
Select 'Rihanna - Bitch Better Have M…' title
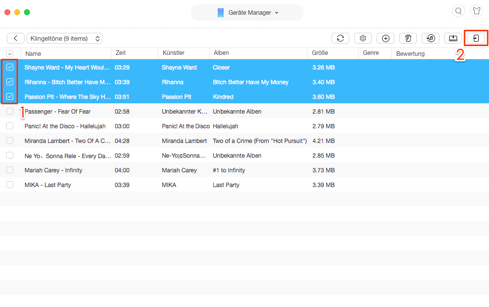(67, 82)
